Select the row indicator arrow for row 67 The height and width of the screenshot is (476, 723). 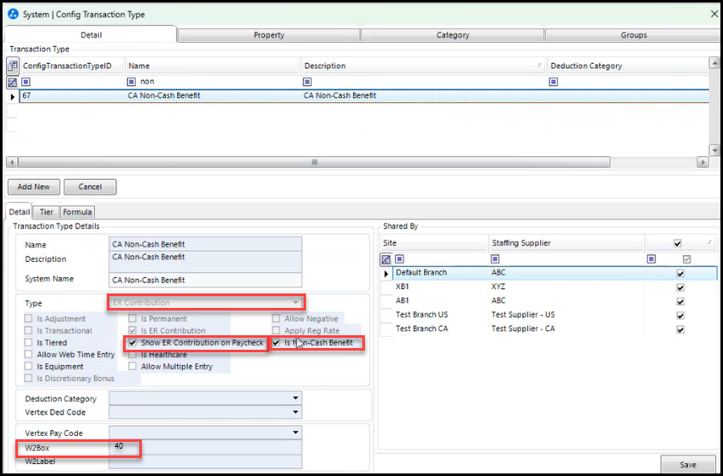point(13,96)
